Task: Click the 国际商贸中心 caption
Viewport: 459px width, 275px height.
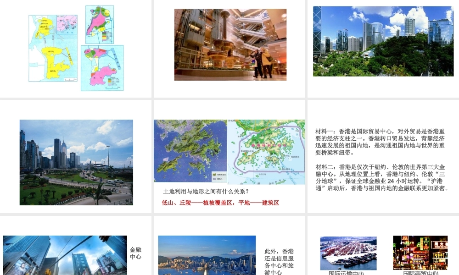Action: pyautogui.click(x=420, y=273)
